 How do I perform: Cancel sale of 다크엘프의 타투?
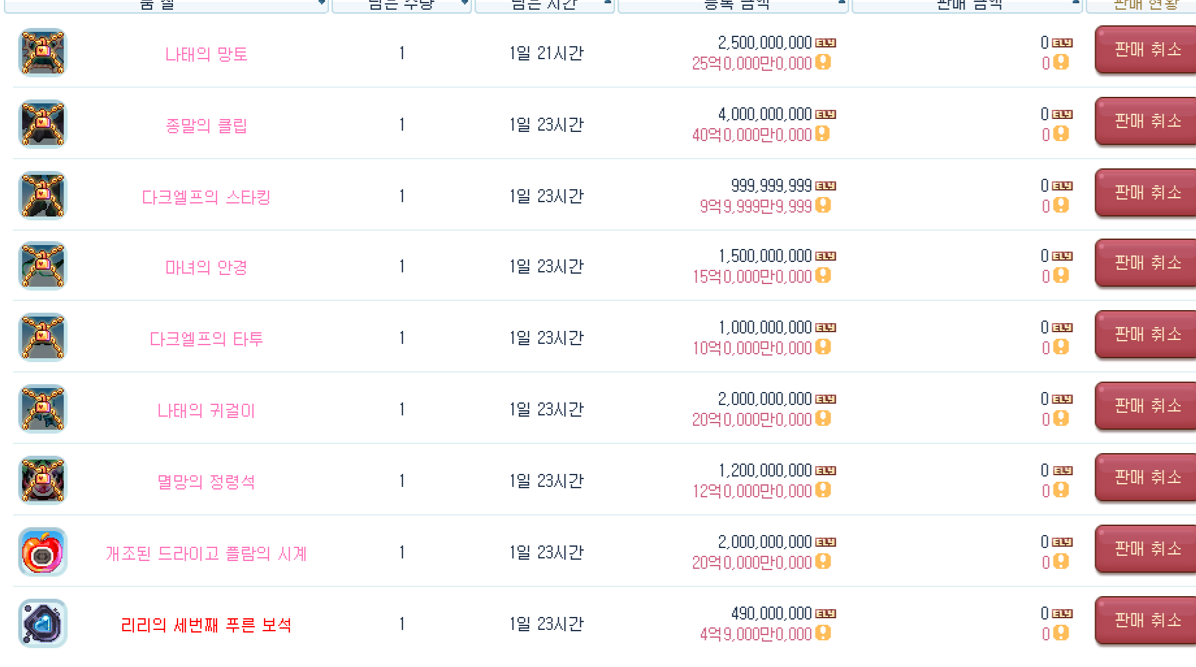point(1147,335)
